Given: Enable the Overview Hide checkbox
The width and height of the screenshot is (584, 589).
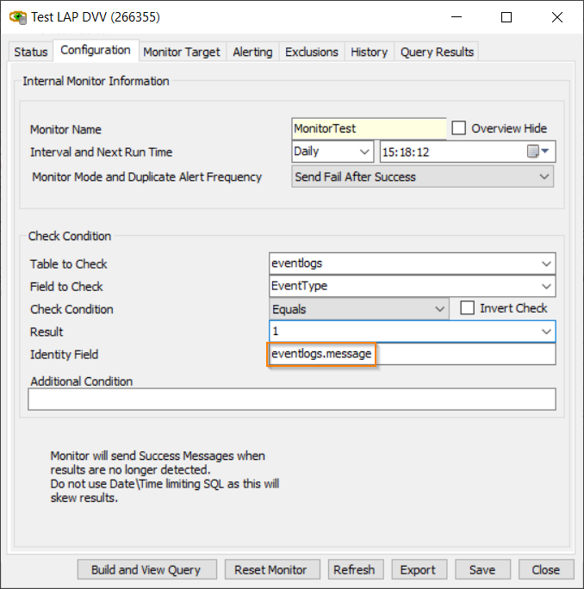Looking at the screenshot, I should pyautogui.click(x=459, y=128).
